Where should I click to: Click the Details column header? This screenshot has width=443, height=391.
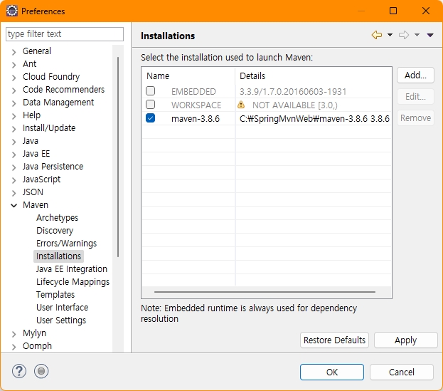(314, 75)
